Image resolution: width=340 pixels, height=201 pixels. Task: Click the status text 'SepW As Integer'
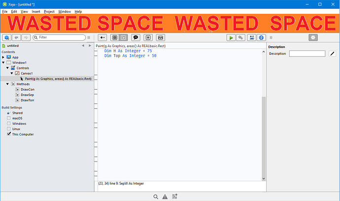132,183
